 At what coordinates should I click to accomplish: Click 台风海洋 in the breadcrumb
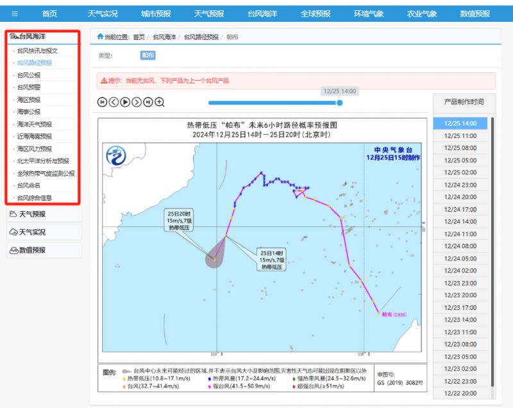point(164,37)
